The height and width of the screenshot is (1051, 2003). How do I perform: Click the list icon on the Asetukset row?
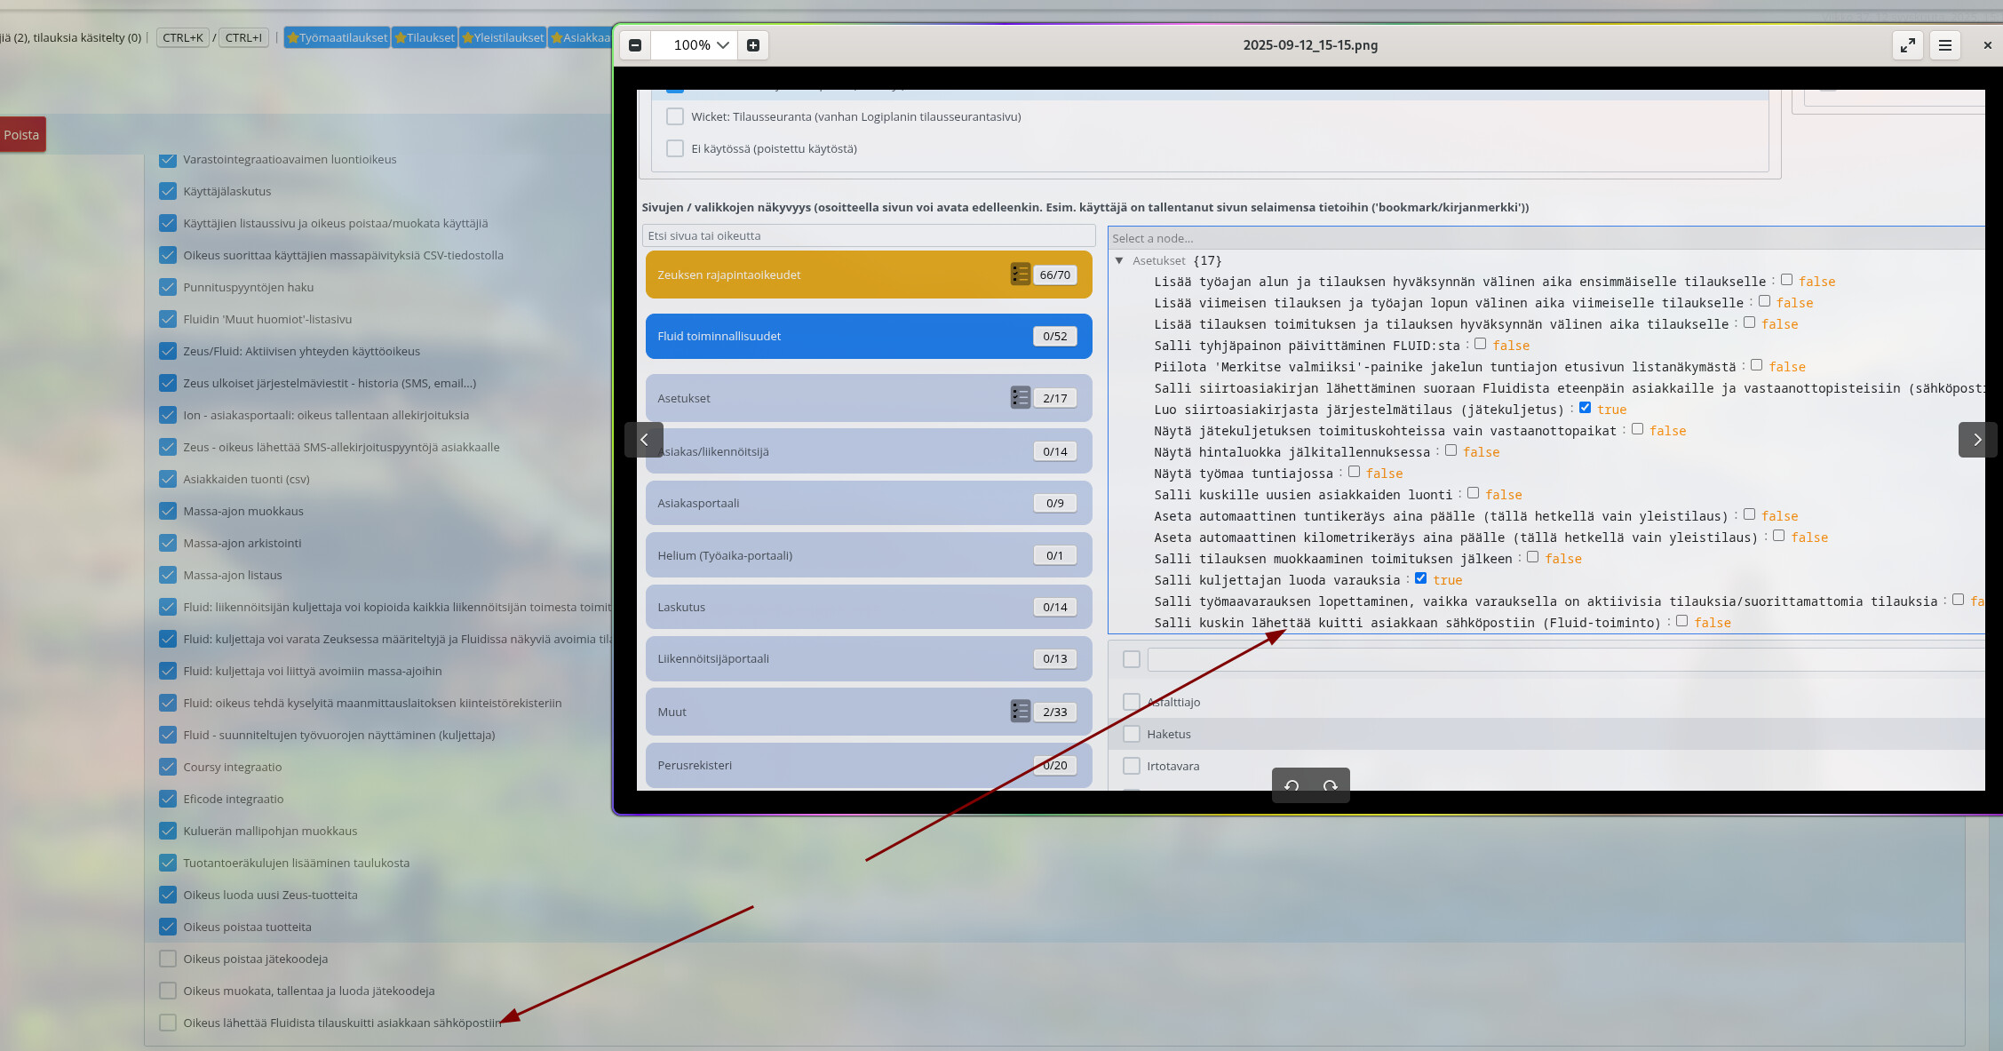click(x=1020, y=398)
